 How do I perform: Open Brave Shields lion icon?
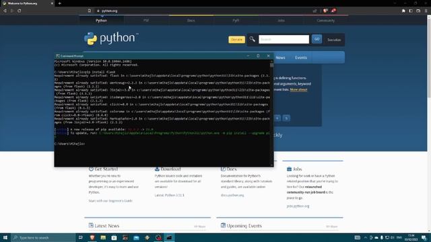coord(325,11)
